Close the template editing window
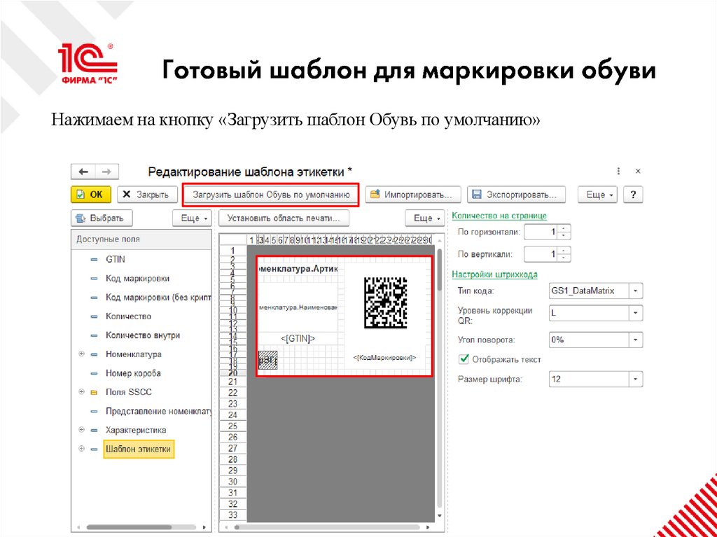 tap(638, 172)
